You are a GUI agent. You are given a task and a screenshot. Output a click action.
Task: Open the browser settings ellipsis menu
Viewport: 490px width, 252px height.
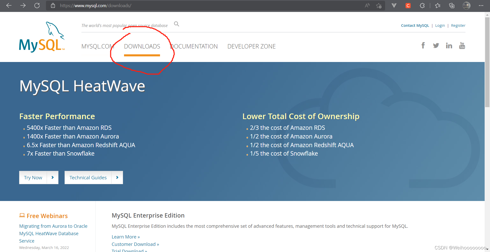tap(481, 6)
